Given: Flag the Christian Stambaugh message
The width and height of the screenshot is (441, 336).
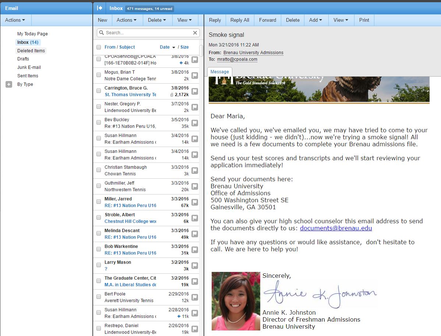Looking at the screenshot, I should point(195,171).
